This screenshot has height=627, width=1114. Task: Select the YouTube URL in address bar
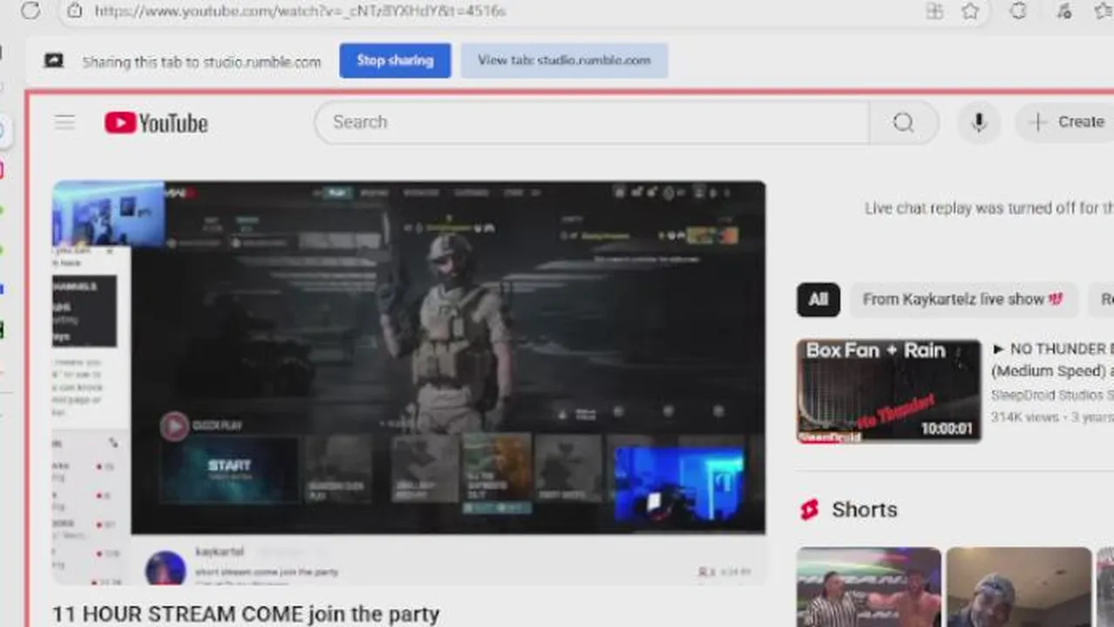(x=299, y=11)
